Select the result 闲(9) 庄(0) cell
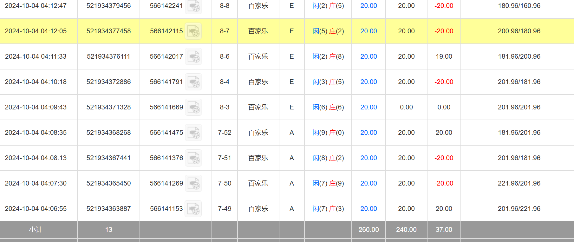 click(328, 133)
